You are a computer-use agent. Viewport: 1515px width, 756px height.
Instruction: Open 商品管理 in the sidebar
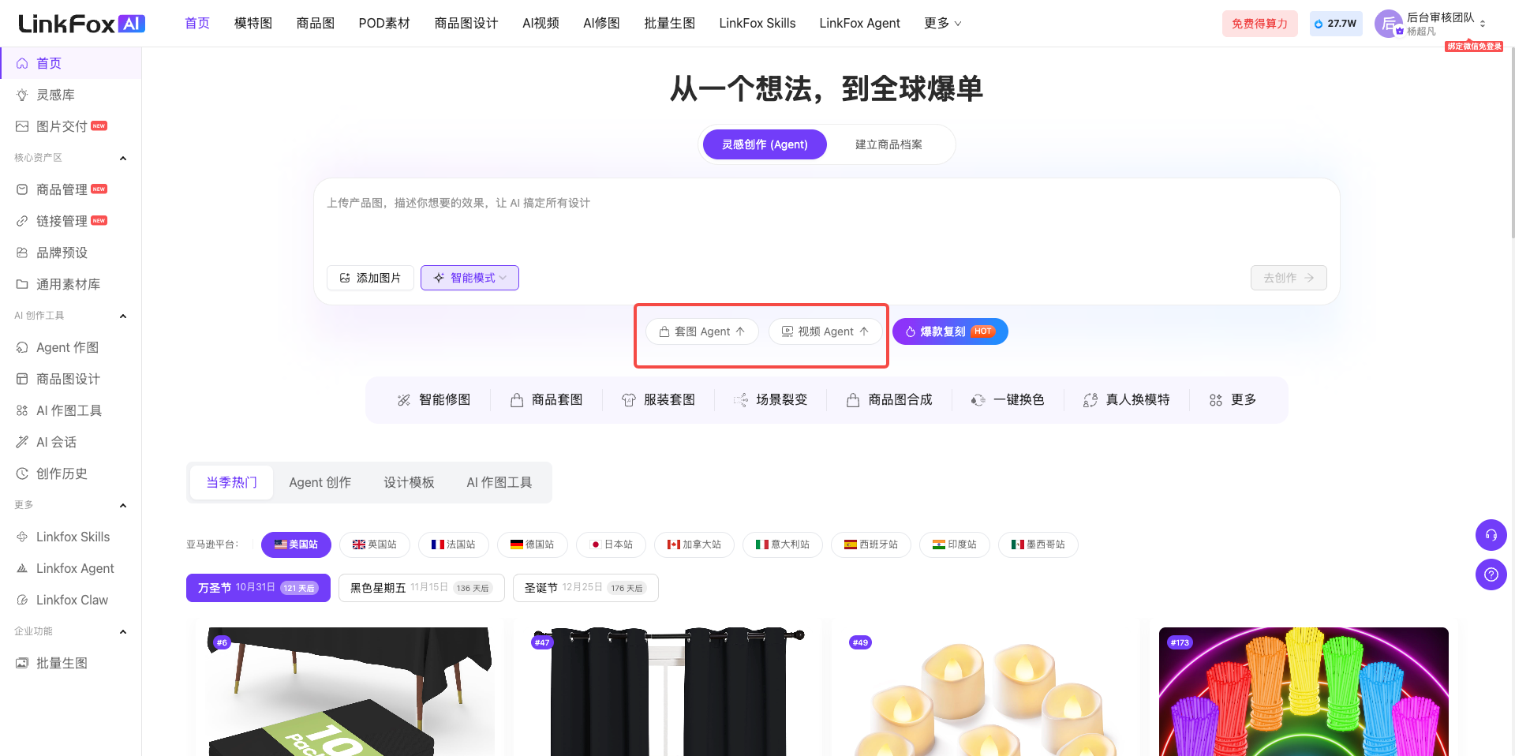point(71,189)
